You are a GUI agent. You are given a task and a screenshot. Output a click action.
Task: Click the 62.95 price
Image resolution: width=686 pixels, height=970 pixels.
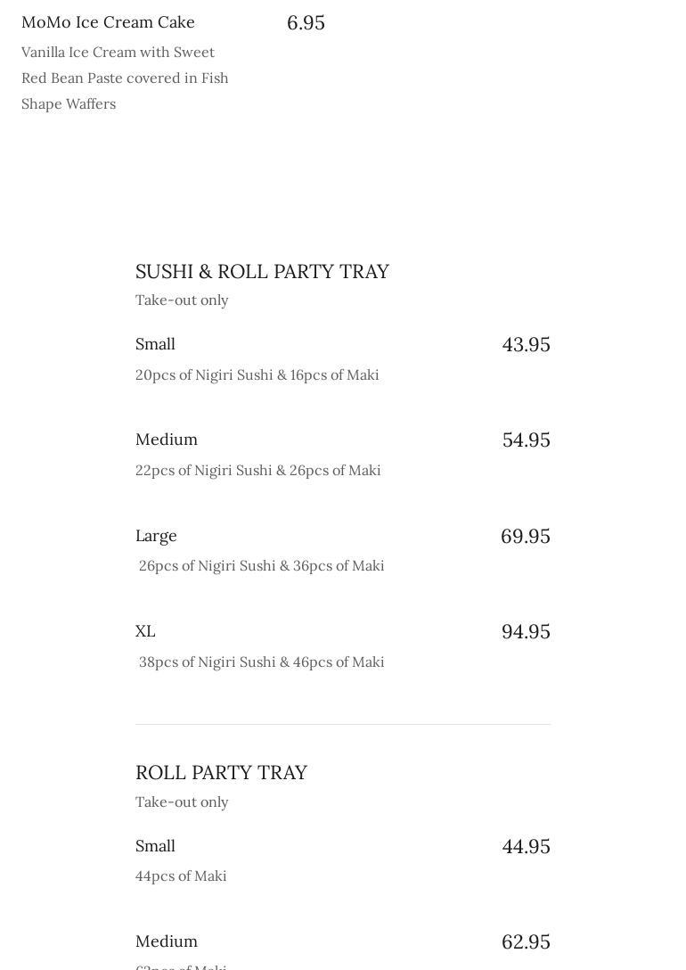click(x=526, y=942)
